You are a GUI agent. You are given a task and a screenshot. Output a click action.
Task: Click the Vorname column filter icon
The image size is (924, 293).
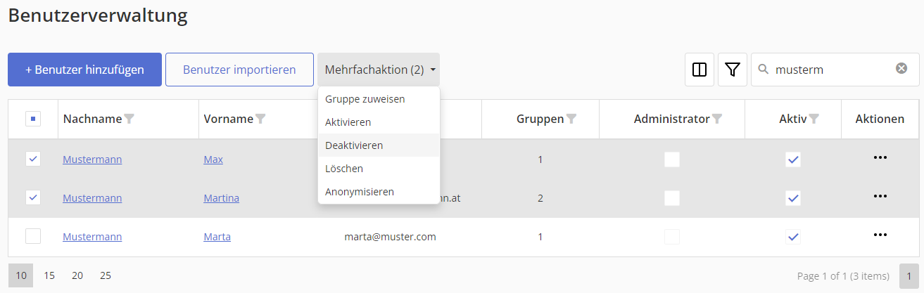(261, 119)
